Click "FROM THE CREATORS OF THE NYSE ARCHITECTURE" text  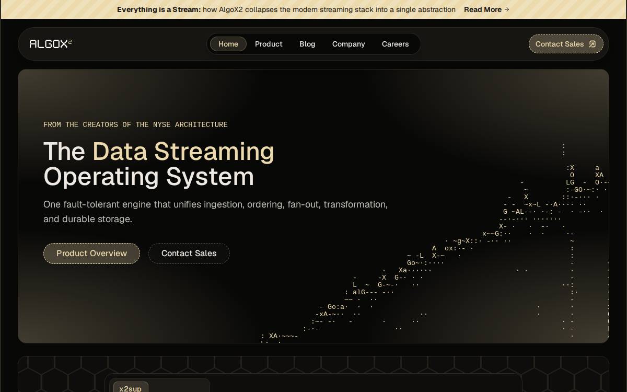[135, 124]
